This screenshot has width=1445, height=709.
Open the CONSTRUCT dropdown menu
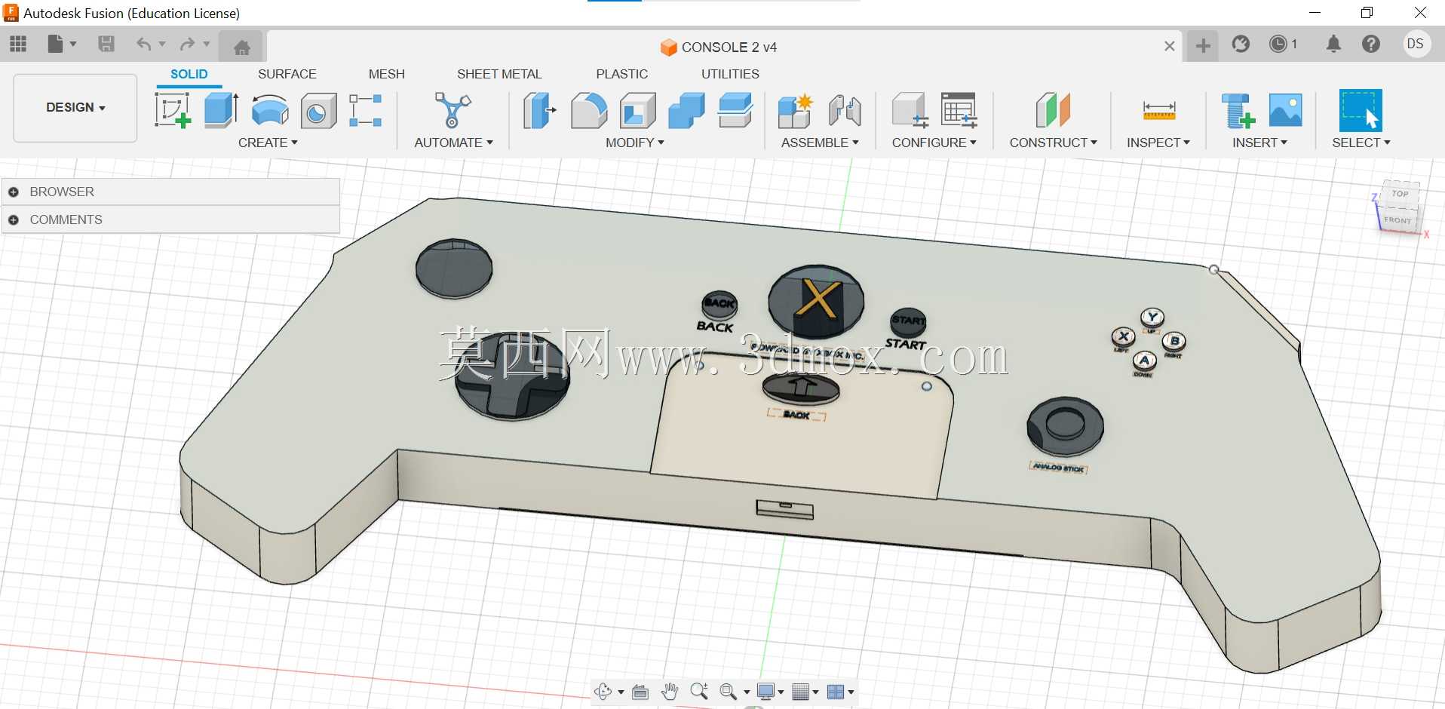(x=1053, y=143)
